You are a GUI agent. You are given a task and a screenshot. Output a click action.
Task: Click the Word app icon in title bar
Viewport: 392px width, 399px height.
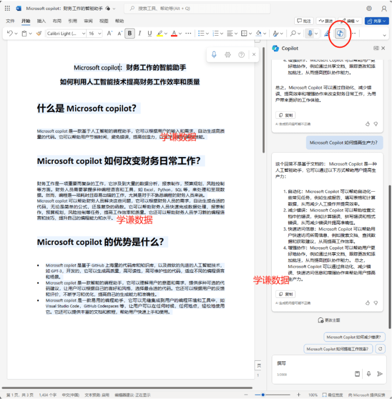point(18,8)
